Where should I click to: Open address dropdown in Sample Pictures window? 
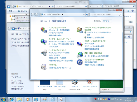[x=49, y=6]
